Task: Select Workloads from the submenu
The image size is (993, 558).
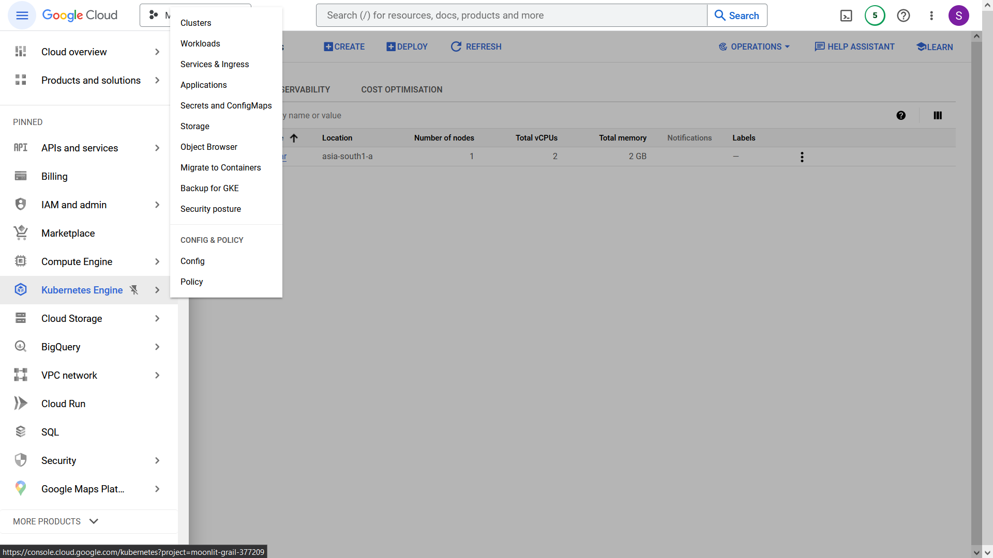Action: (226, 43)
